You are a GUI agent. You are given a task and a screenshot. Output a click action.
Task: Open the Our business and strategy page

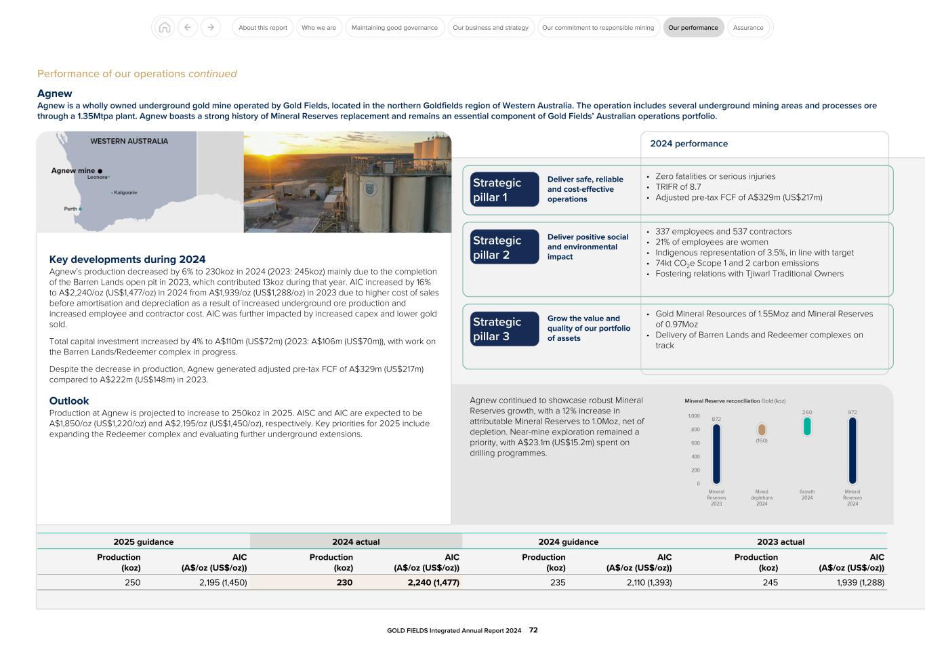491,27
